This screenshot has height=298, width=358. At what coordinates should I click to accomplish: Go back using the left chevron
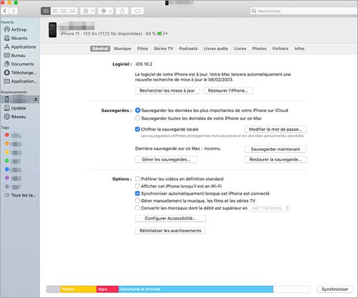[x=5, y=11]
